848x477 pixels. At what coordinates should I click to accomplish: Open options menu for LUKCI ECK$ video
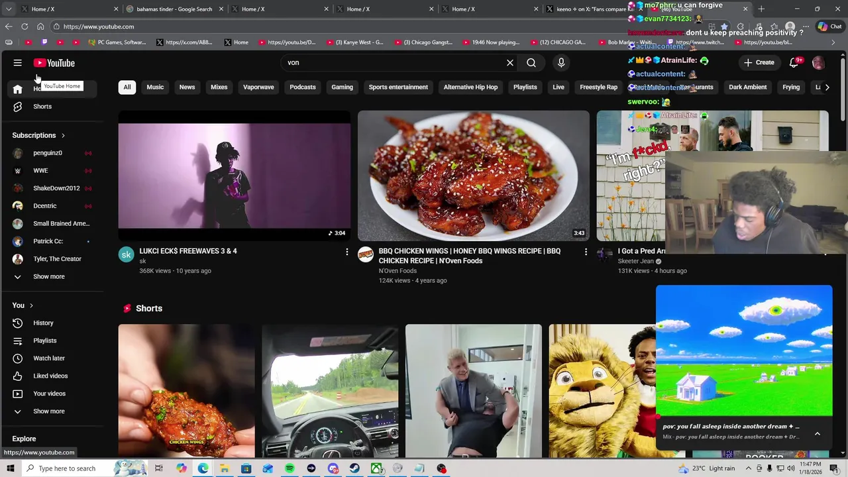click(x=346, y=252)
